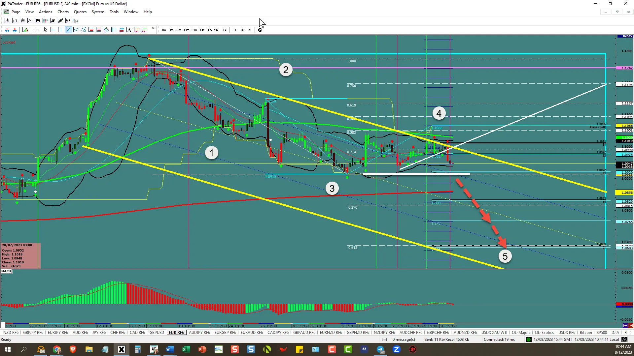Switch chart to Weekly (W) timeframe
Viewport: 634px width, 356px height.
click(242, 30)
